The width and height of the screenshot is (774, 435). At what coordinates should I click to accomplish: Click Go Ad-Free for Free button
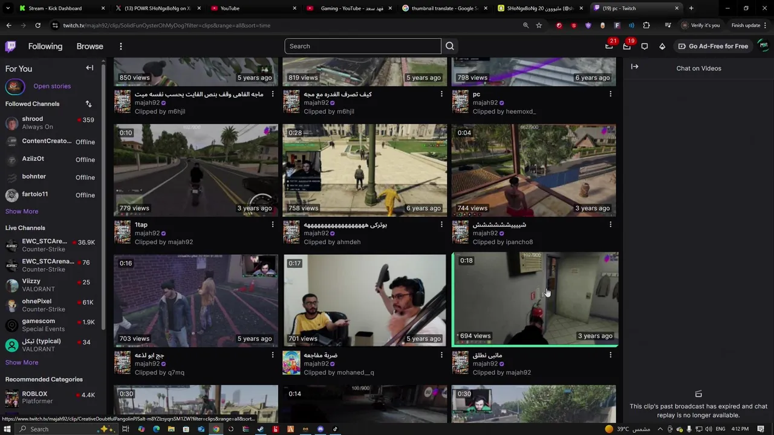pos(713,47)
